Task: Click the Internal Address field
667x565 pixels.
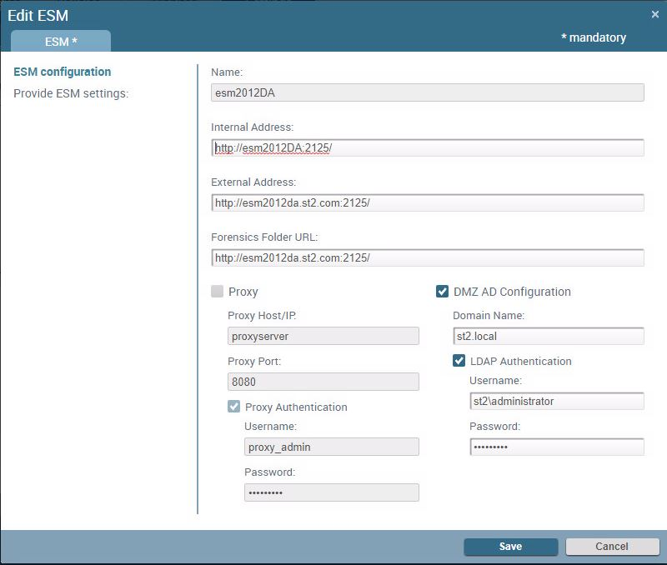Action: click(x=427, y=147)
